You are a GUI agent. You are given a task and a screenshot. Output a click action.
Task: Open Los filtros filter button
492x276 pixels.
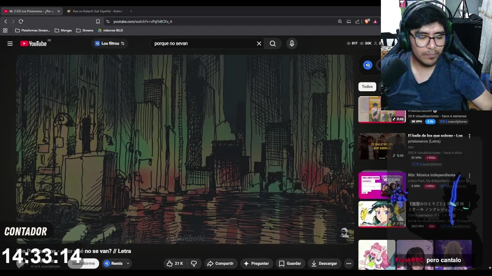click(110, 43)
